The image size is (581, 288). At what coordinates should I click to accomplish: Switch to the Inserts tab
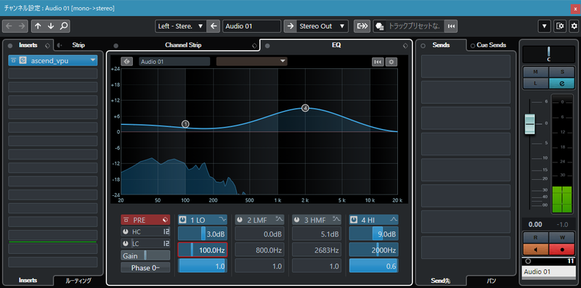click(x=28, y=45)
